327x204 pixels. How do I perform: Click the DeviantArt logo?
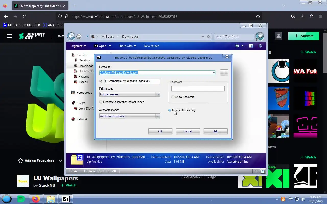click(32, 36)
